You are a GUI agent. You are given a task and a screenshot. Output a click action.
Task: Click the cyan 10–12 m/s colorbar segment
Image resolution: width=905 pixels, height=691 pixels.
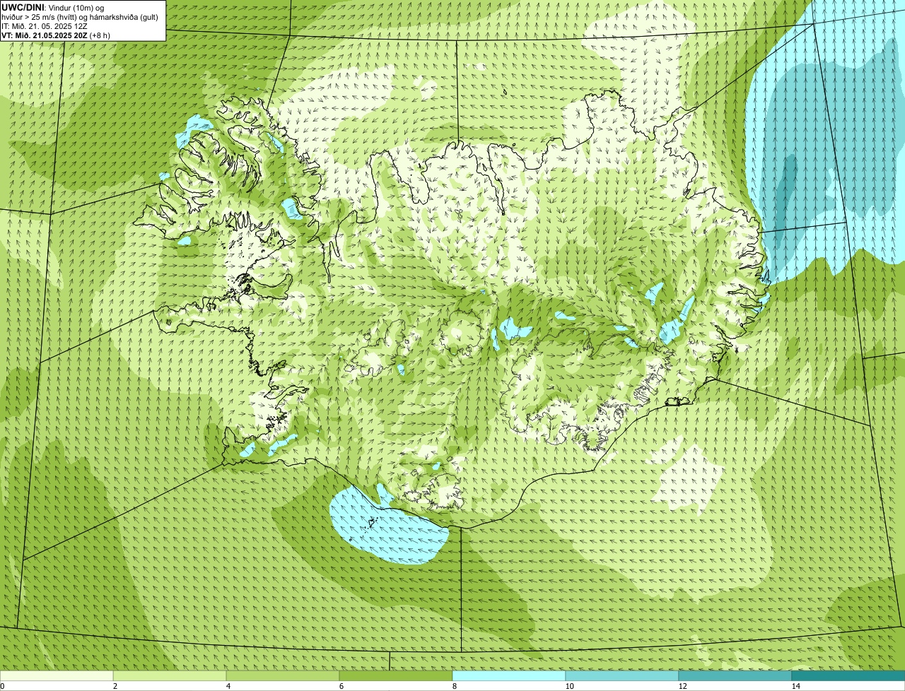coord(622,675)
